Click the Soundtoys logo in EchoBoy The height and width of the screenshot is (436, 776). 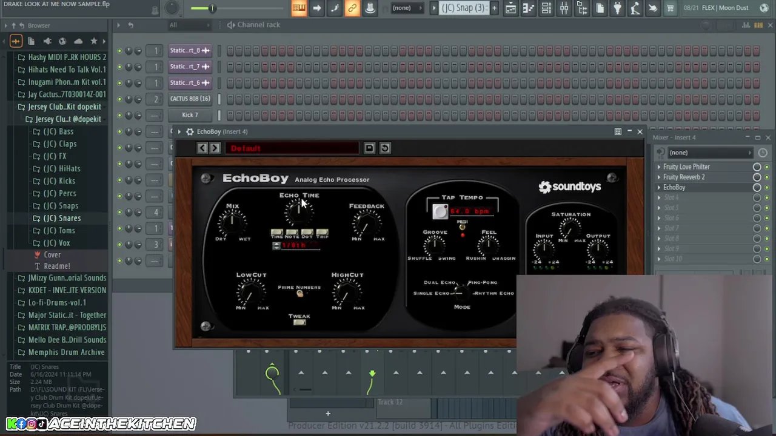click(x=570, y=187)
